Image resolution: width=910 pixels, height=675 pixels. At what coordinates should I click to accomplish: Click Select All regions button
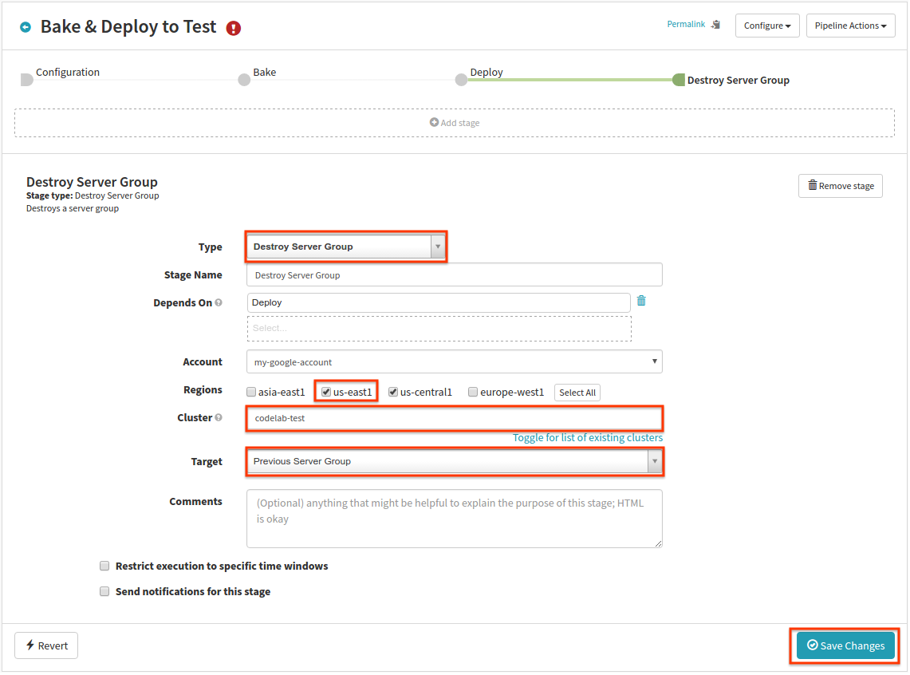point(577,393)
